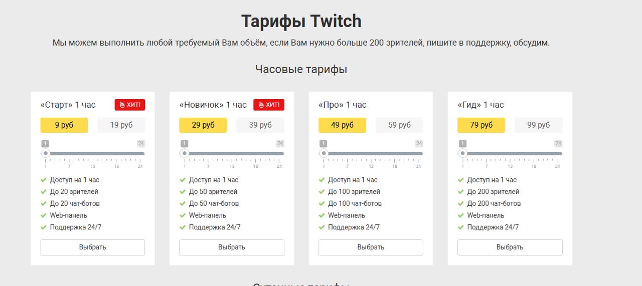
Task: Click checkmark icon beside «До 100 зрителей»
Action: coord(322,192)
